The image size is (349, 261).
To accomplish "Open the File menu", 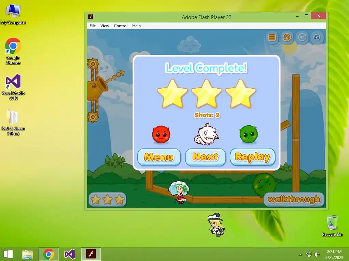I will (93, 26).
